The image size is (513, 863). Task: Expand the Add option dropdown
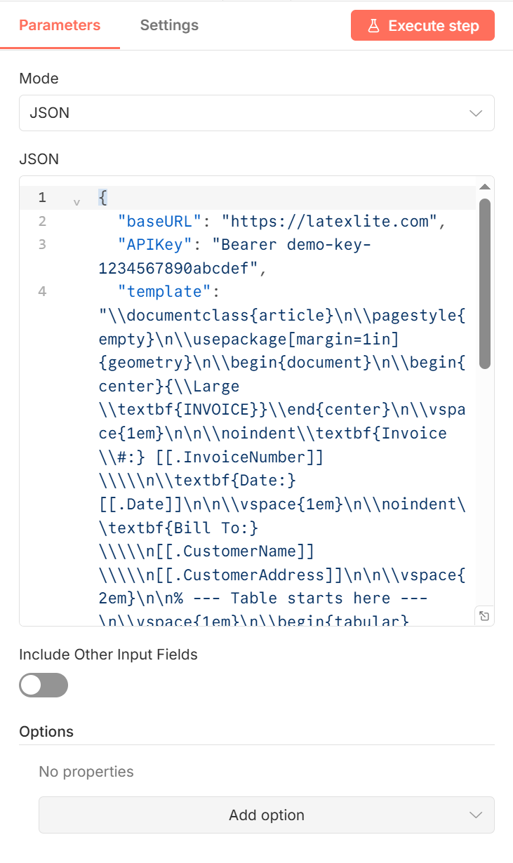point(267,815)
